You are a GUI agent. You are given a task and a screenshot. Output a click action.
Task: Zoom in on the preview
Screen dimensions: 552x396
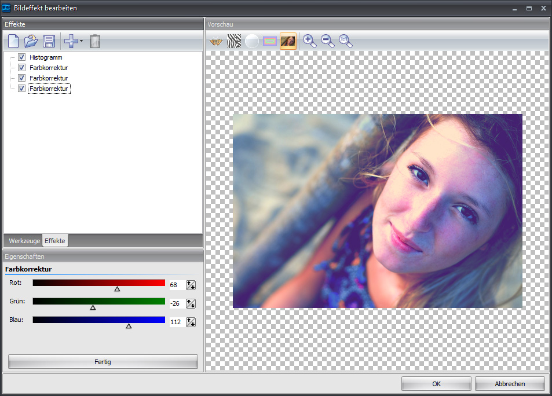(x=310, y=41)
